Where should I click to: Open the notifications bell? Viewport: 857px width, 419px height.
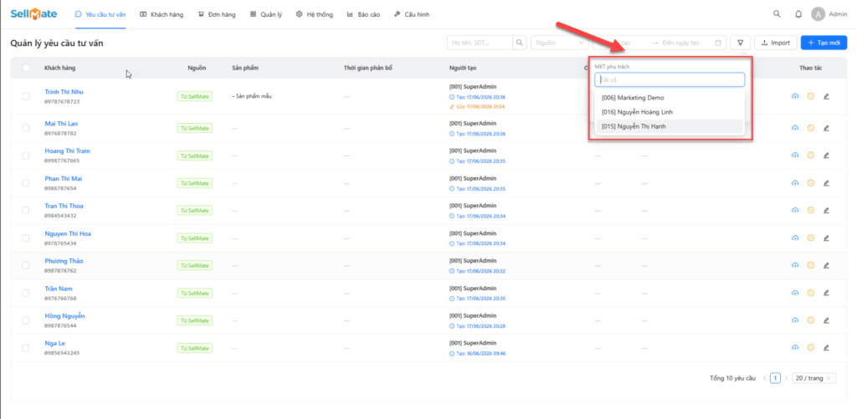798,14
